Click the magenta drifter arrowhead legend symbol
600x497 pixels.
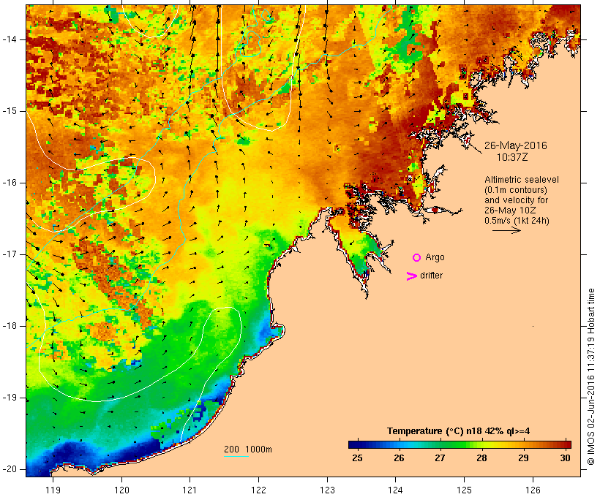pos(411,276)
